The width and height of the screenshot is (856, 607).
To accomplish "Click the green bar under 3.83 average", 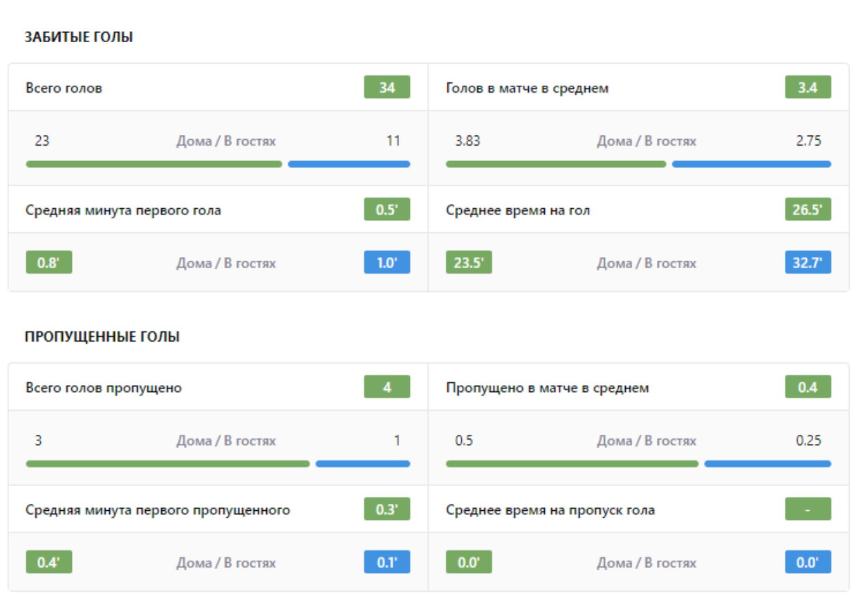I will (555, 165).
